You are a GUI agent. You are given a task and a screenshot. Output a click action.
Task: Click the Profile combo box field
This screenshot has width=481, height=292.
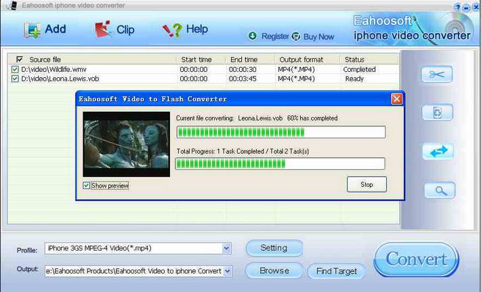coord(138,249)
